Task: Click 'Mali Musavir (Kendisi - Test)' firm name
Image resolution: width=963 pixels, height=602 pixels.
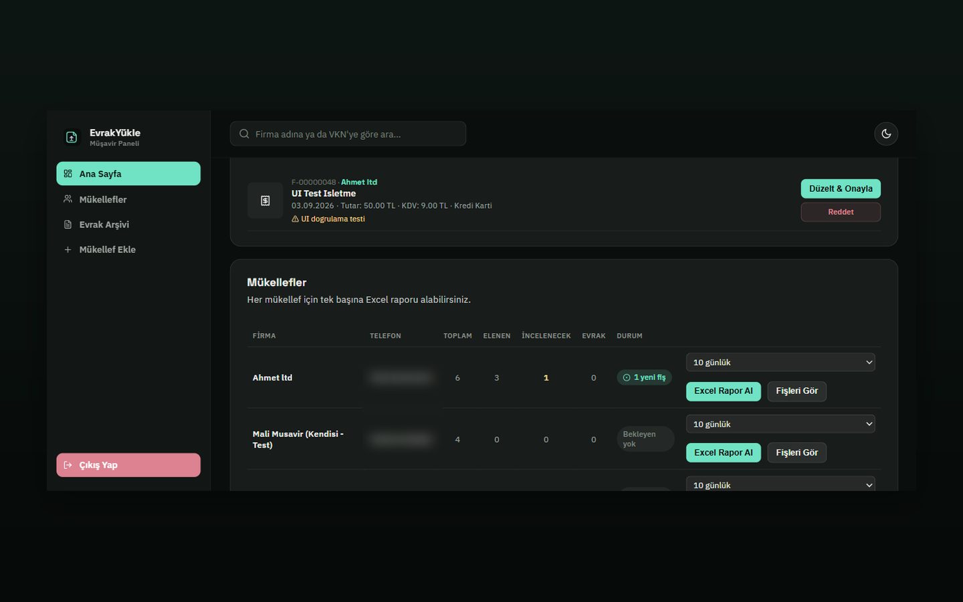Action: (298, 439)
